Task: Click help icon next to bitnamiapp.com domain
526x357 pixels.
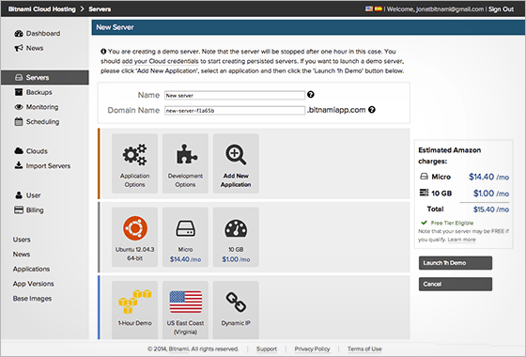Action: pos(372,110)
